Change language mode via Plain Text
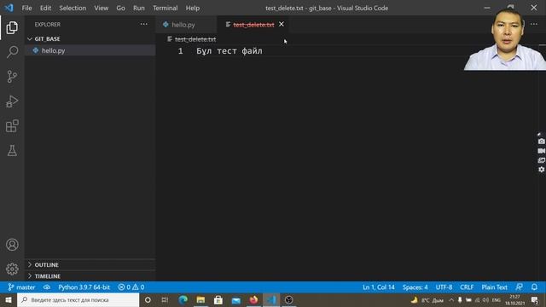 point(494,287)
